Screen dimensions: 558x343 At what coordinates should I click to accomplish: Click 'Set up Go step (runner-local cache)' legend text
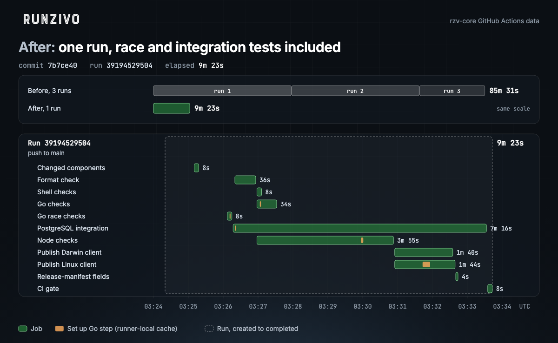click(122, 329)
